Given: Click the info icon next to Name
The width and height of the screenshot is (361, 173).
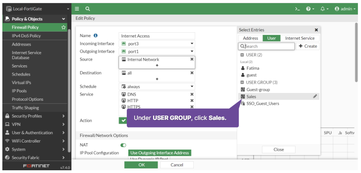Looking at the screenshot, I should click(x=95, y=36).
